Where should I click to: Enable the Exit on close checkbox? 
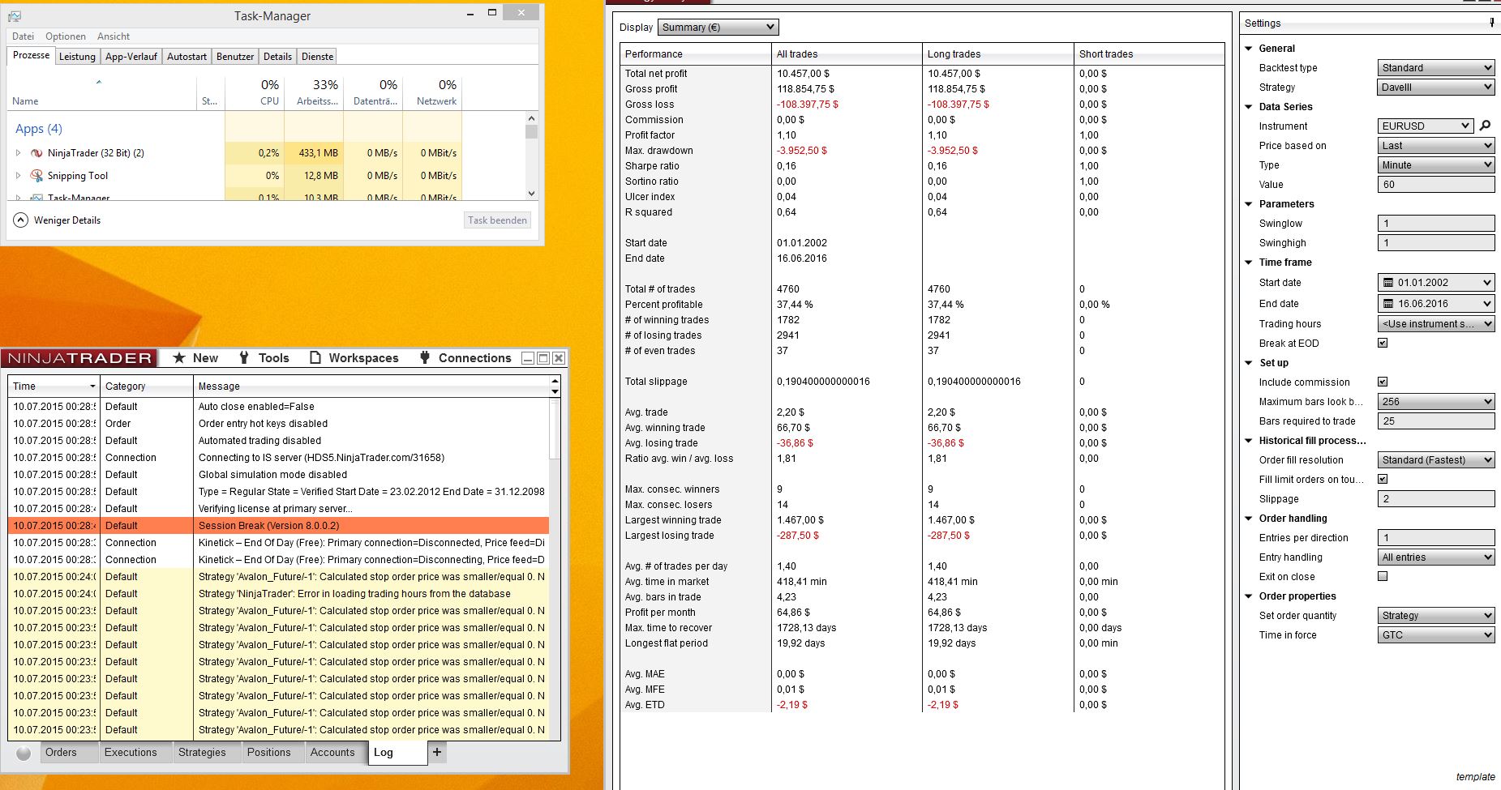coord(1383,576)
